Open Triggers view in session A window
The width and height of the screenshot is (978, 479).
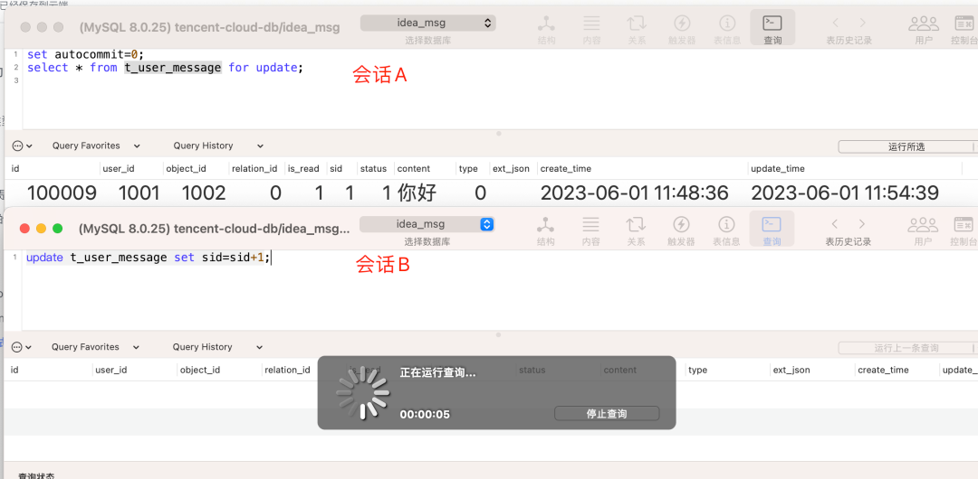(x=681, y=29)
